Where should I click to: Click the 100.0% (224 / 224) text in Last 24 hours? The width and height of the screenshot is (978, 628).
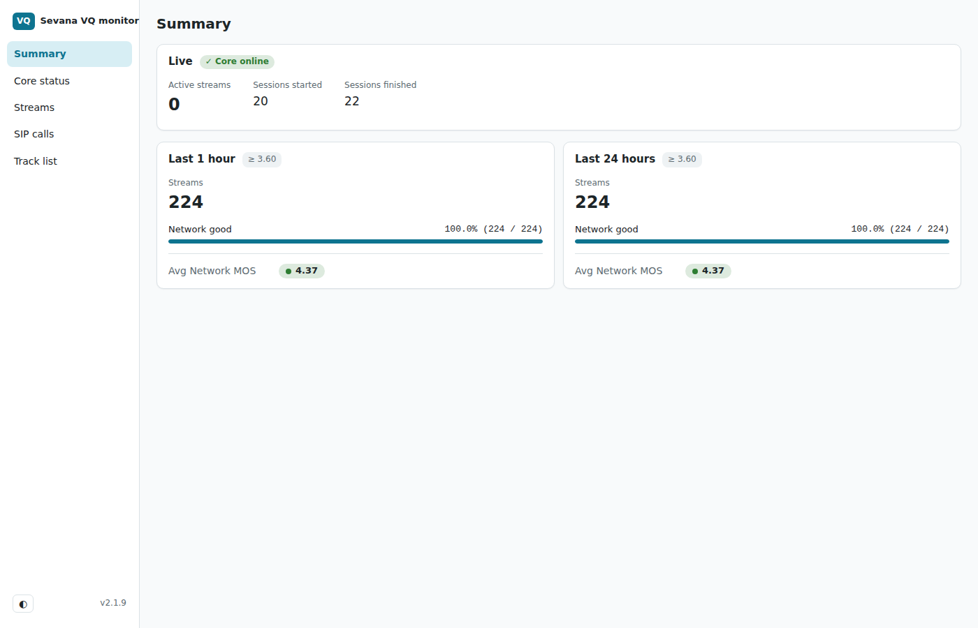point(900,229)
